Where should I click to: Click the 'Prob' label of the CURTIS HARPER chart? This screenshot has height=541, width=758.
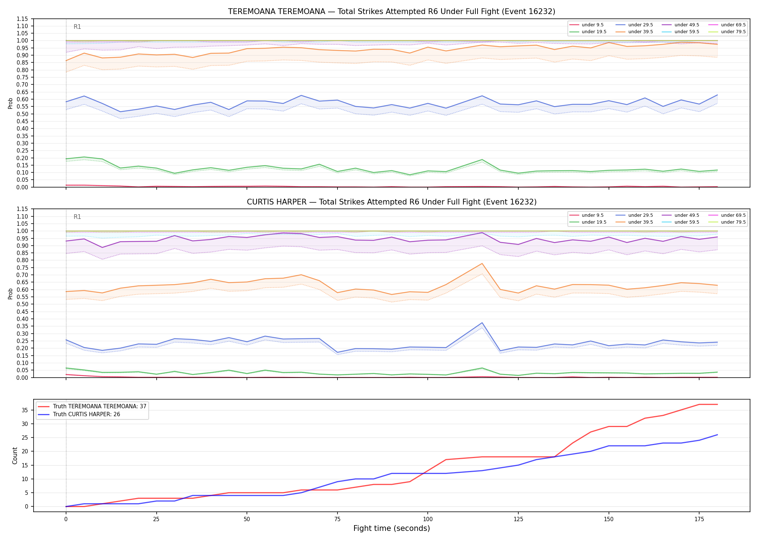[x=10, y=294]
